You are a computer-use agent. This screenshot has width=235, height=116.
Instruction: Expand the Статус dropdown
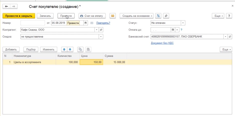183,23
